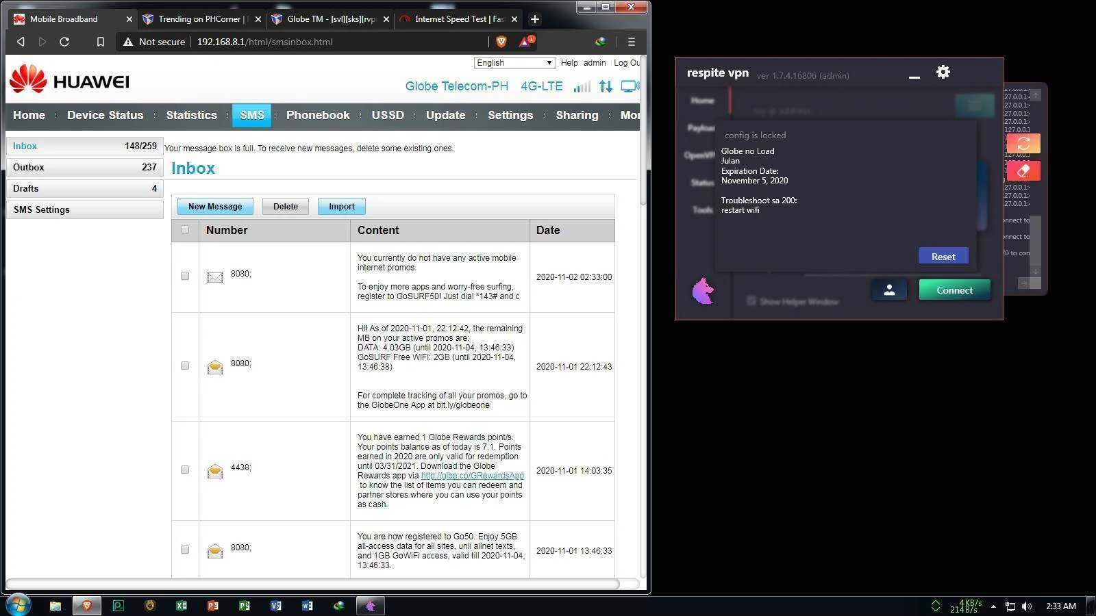Viewport: 1096px width, 616px height.
Task: Open the Home menu in the Huawei navigation
Action: click(29, 115)
